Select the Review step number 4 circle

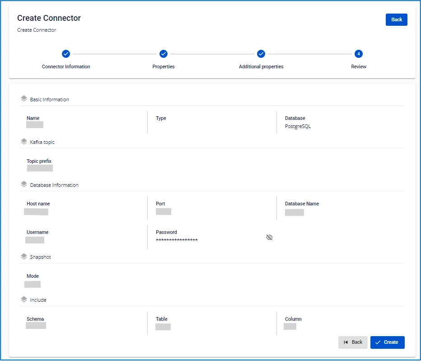tap(359, 54)
